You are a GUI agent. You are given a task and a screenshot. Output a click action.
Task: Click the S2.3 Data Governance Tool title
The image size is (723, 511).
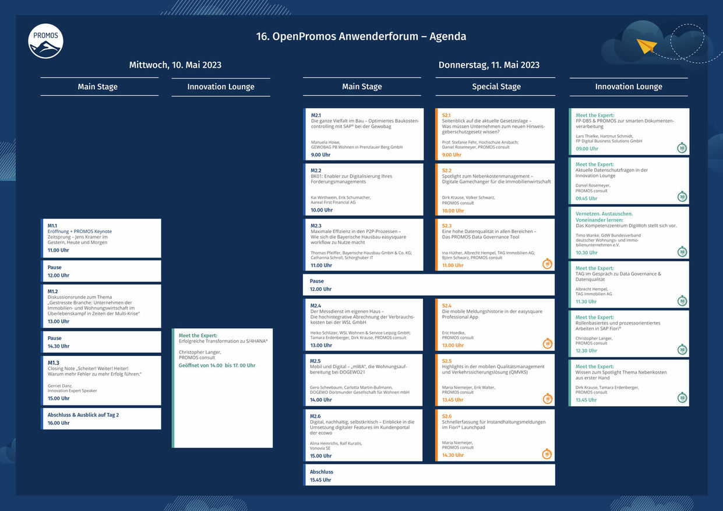[489, 234]
